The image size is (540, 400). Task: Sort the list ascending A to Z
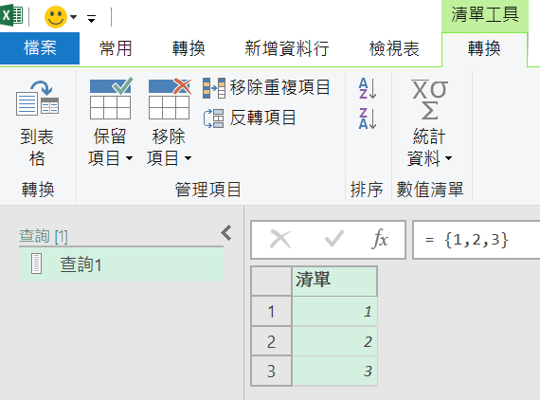(x=368, y=88)
